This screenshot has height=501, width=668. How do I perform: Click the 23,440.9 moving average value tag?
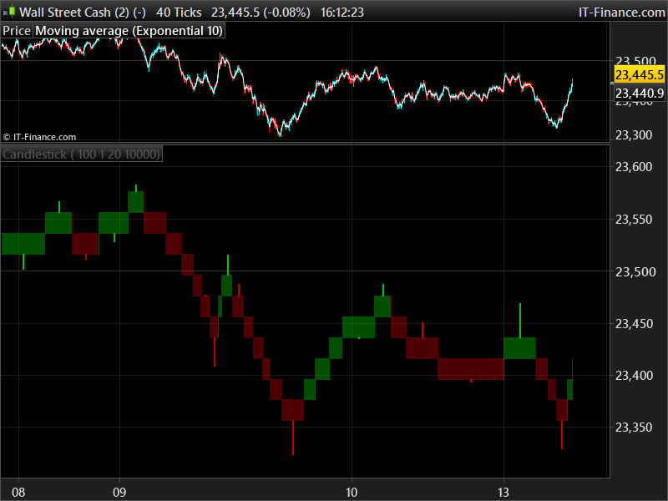[640, 93]
